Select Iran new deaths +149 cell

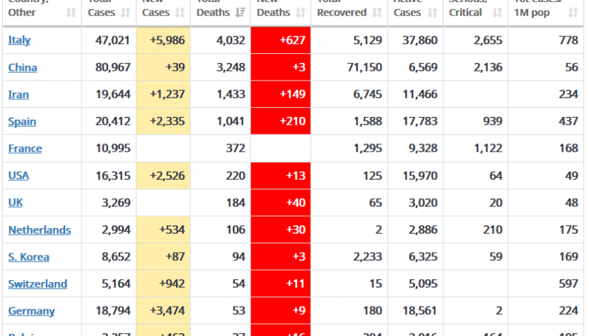click(x=280, y=94)
